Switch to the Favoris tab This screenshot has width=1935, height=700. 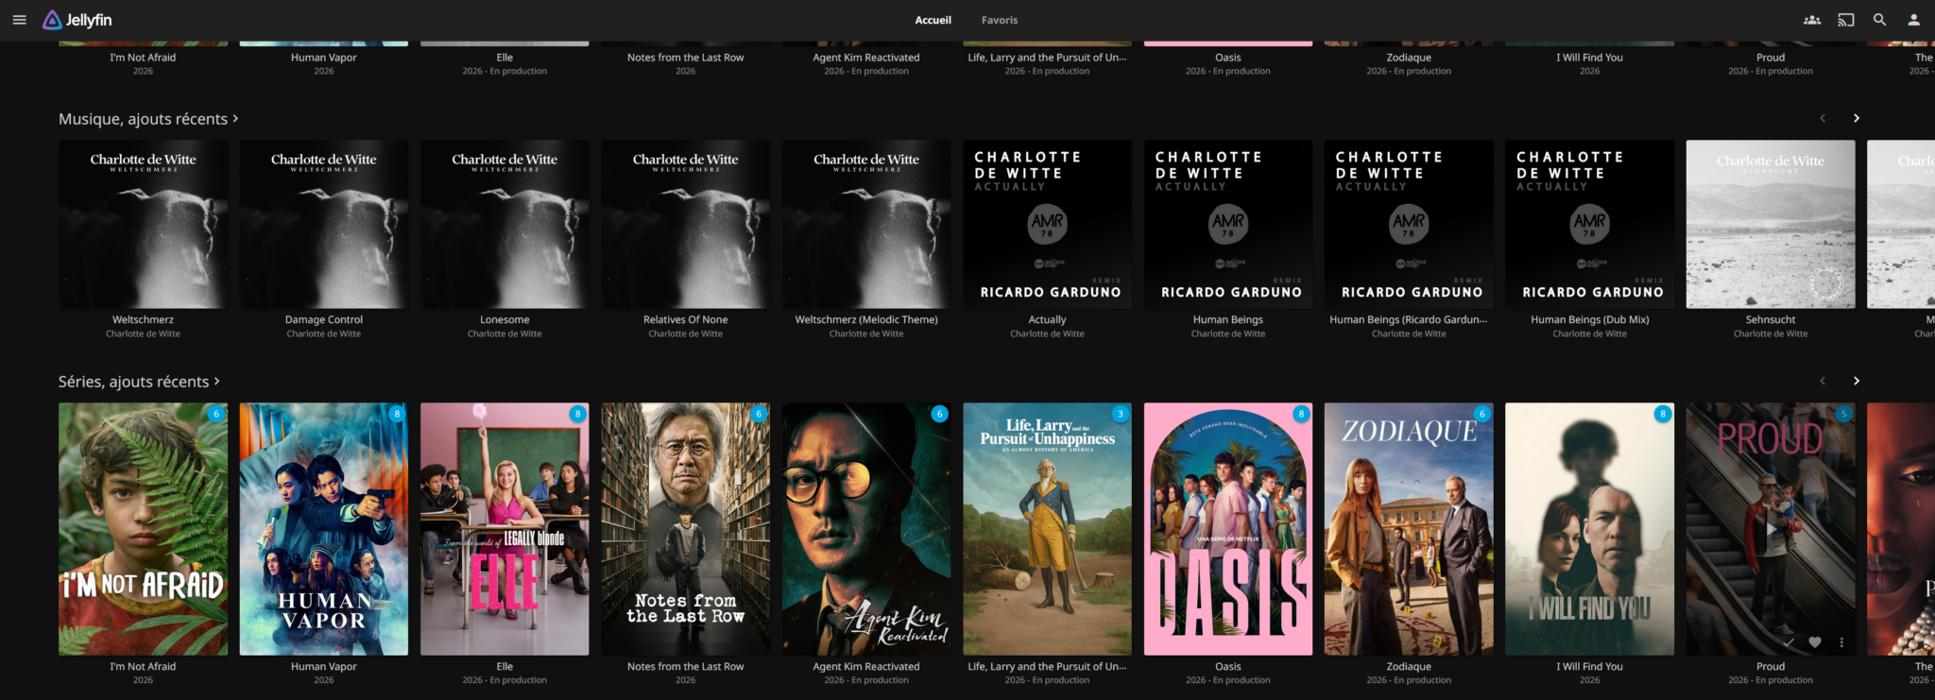point(1000,20)
